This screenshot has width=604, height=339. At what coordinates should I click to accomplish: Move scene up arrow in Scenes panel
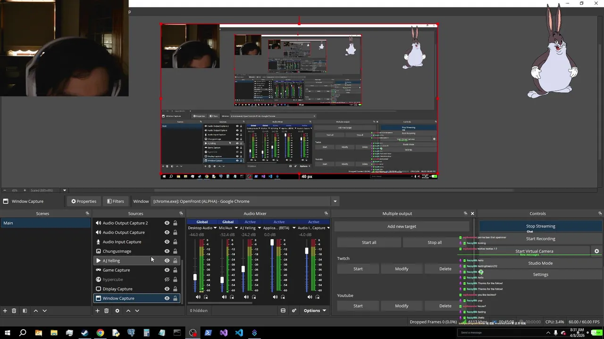pyautogui.click(x=35, y=311)
